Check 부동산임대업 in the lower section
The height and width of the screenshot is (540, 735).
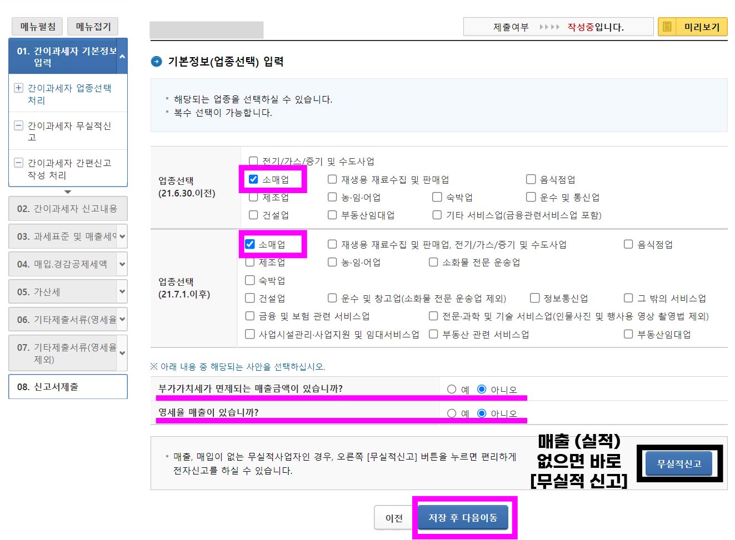pyautogui.click(x=628, y=334)
